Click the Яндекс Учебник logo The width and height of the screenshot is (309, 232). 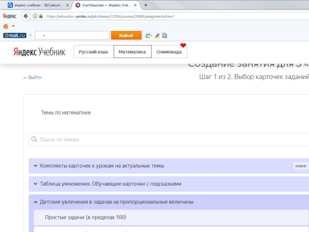[x=39, y=52]
